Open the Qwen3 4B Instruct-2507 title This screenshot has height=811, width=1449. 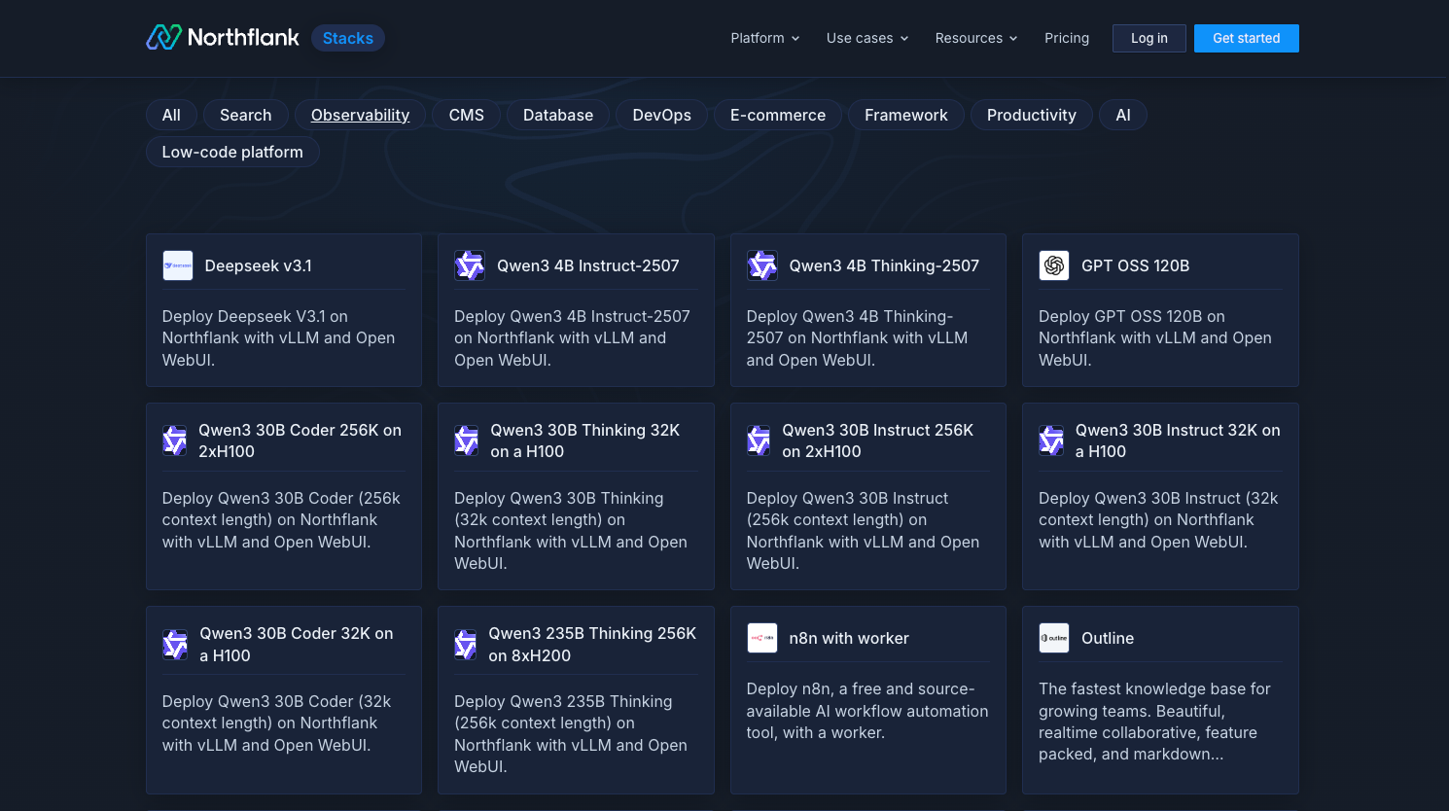(588, 265)
